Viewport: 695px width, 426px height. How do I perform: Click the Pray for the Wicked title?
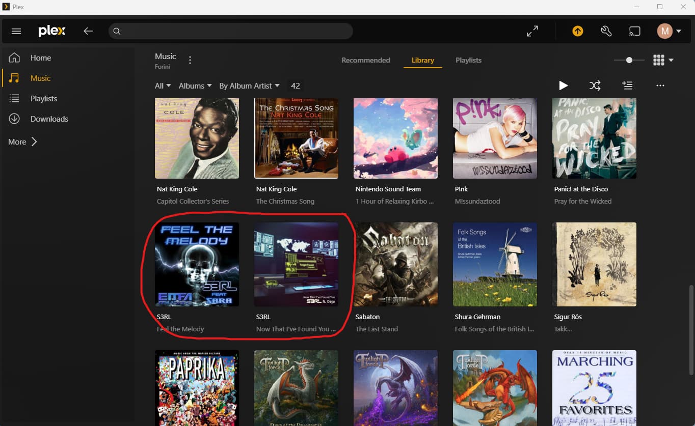(583, 201)
